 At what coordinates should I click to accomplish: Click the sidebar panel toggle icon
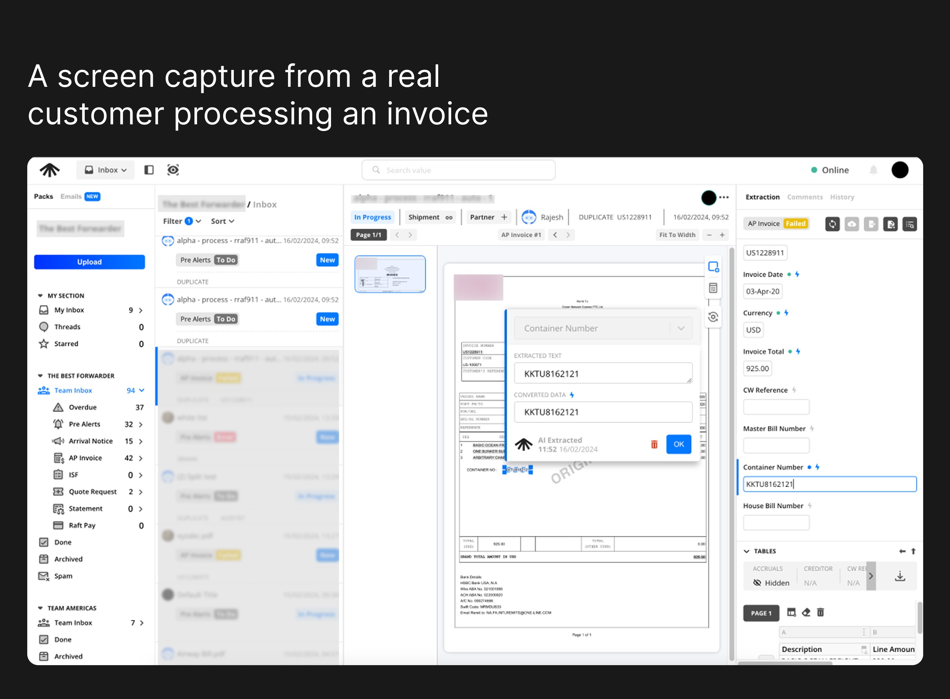coord(149,170)
